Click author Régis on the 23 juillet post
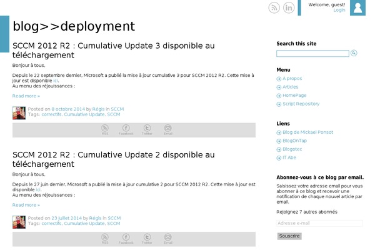 tap(95, 218)
